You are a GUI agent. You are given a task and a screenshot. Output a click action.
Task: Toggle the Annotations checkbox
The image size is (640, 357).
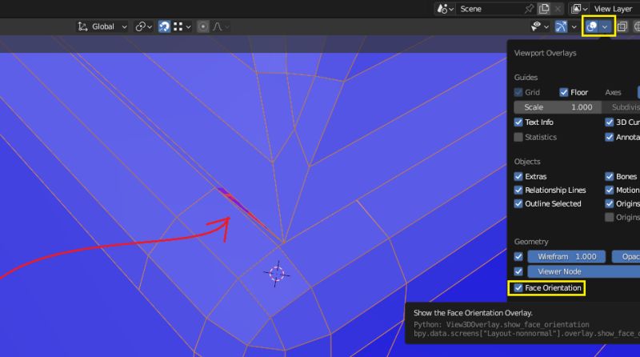[610, 137]
